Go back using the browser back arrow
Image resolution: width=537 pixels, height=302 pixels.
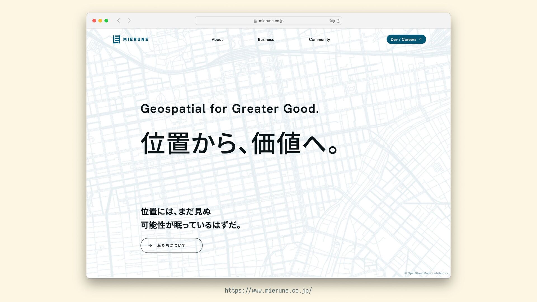[119, 21]
